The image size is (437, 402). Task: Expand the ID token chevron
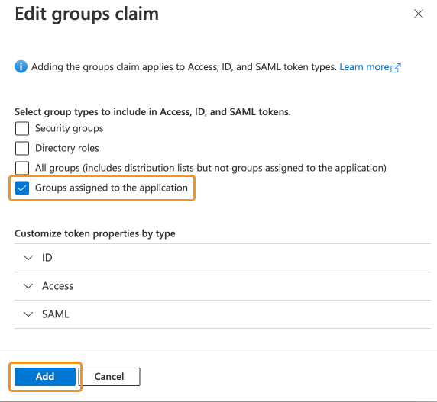click(x=28, y=258)
